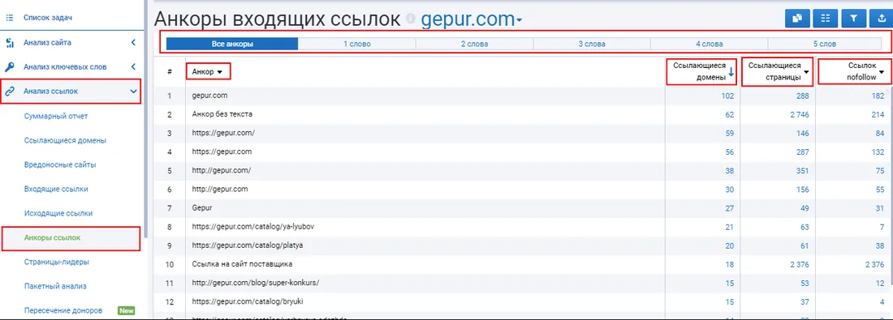The image size is (893, 320).
Task: Click the task list icon in sidebar
Action: [9, 18]
